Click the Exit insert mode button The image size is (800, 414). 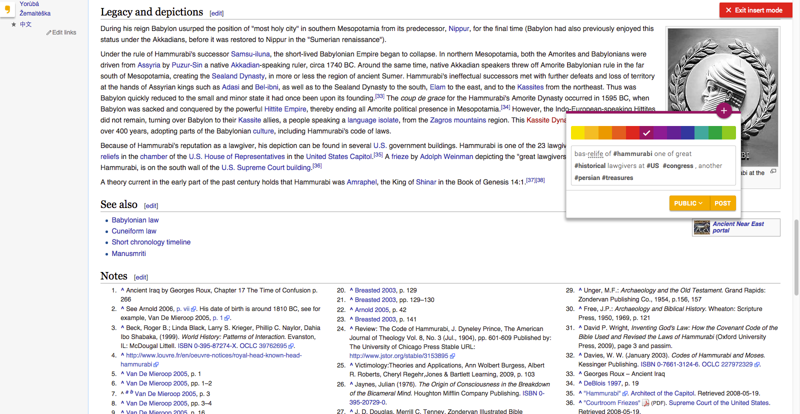point(755,10)
